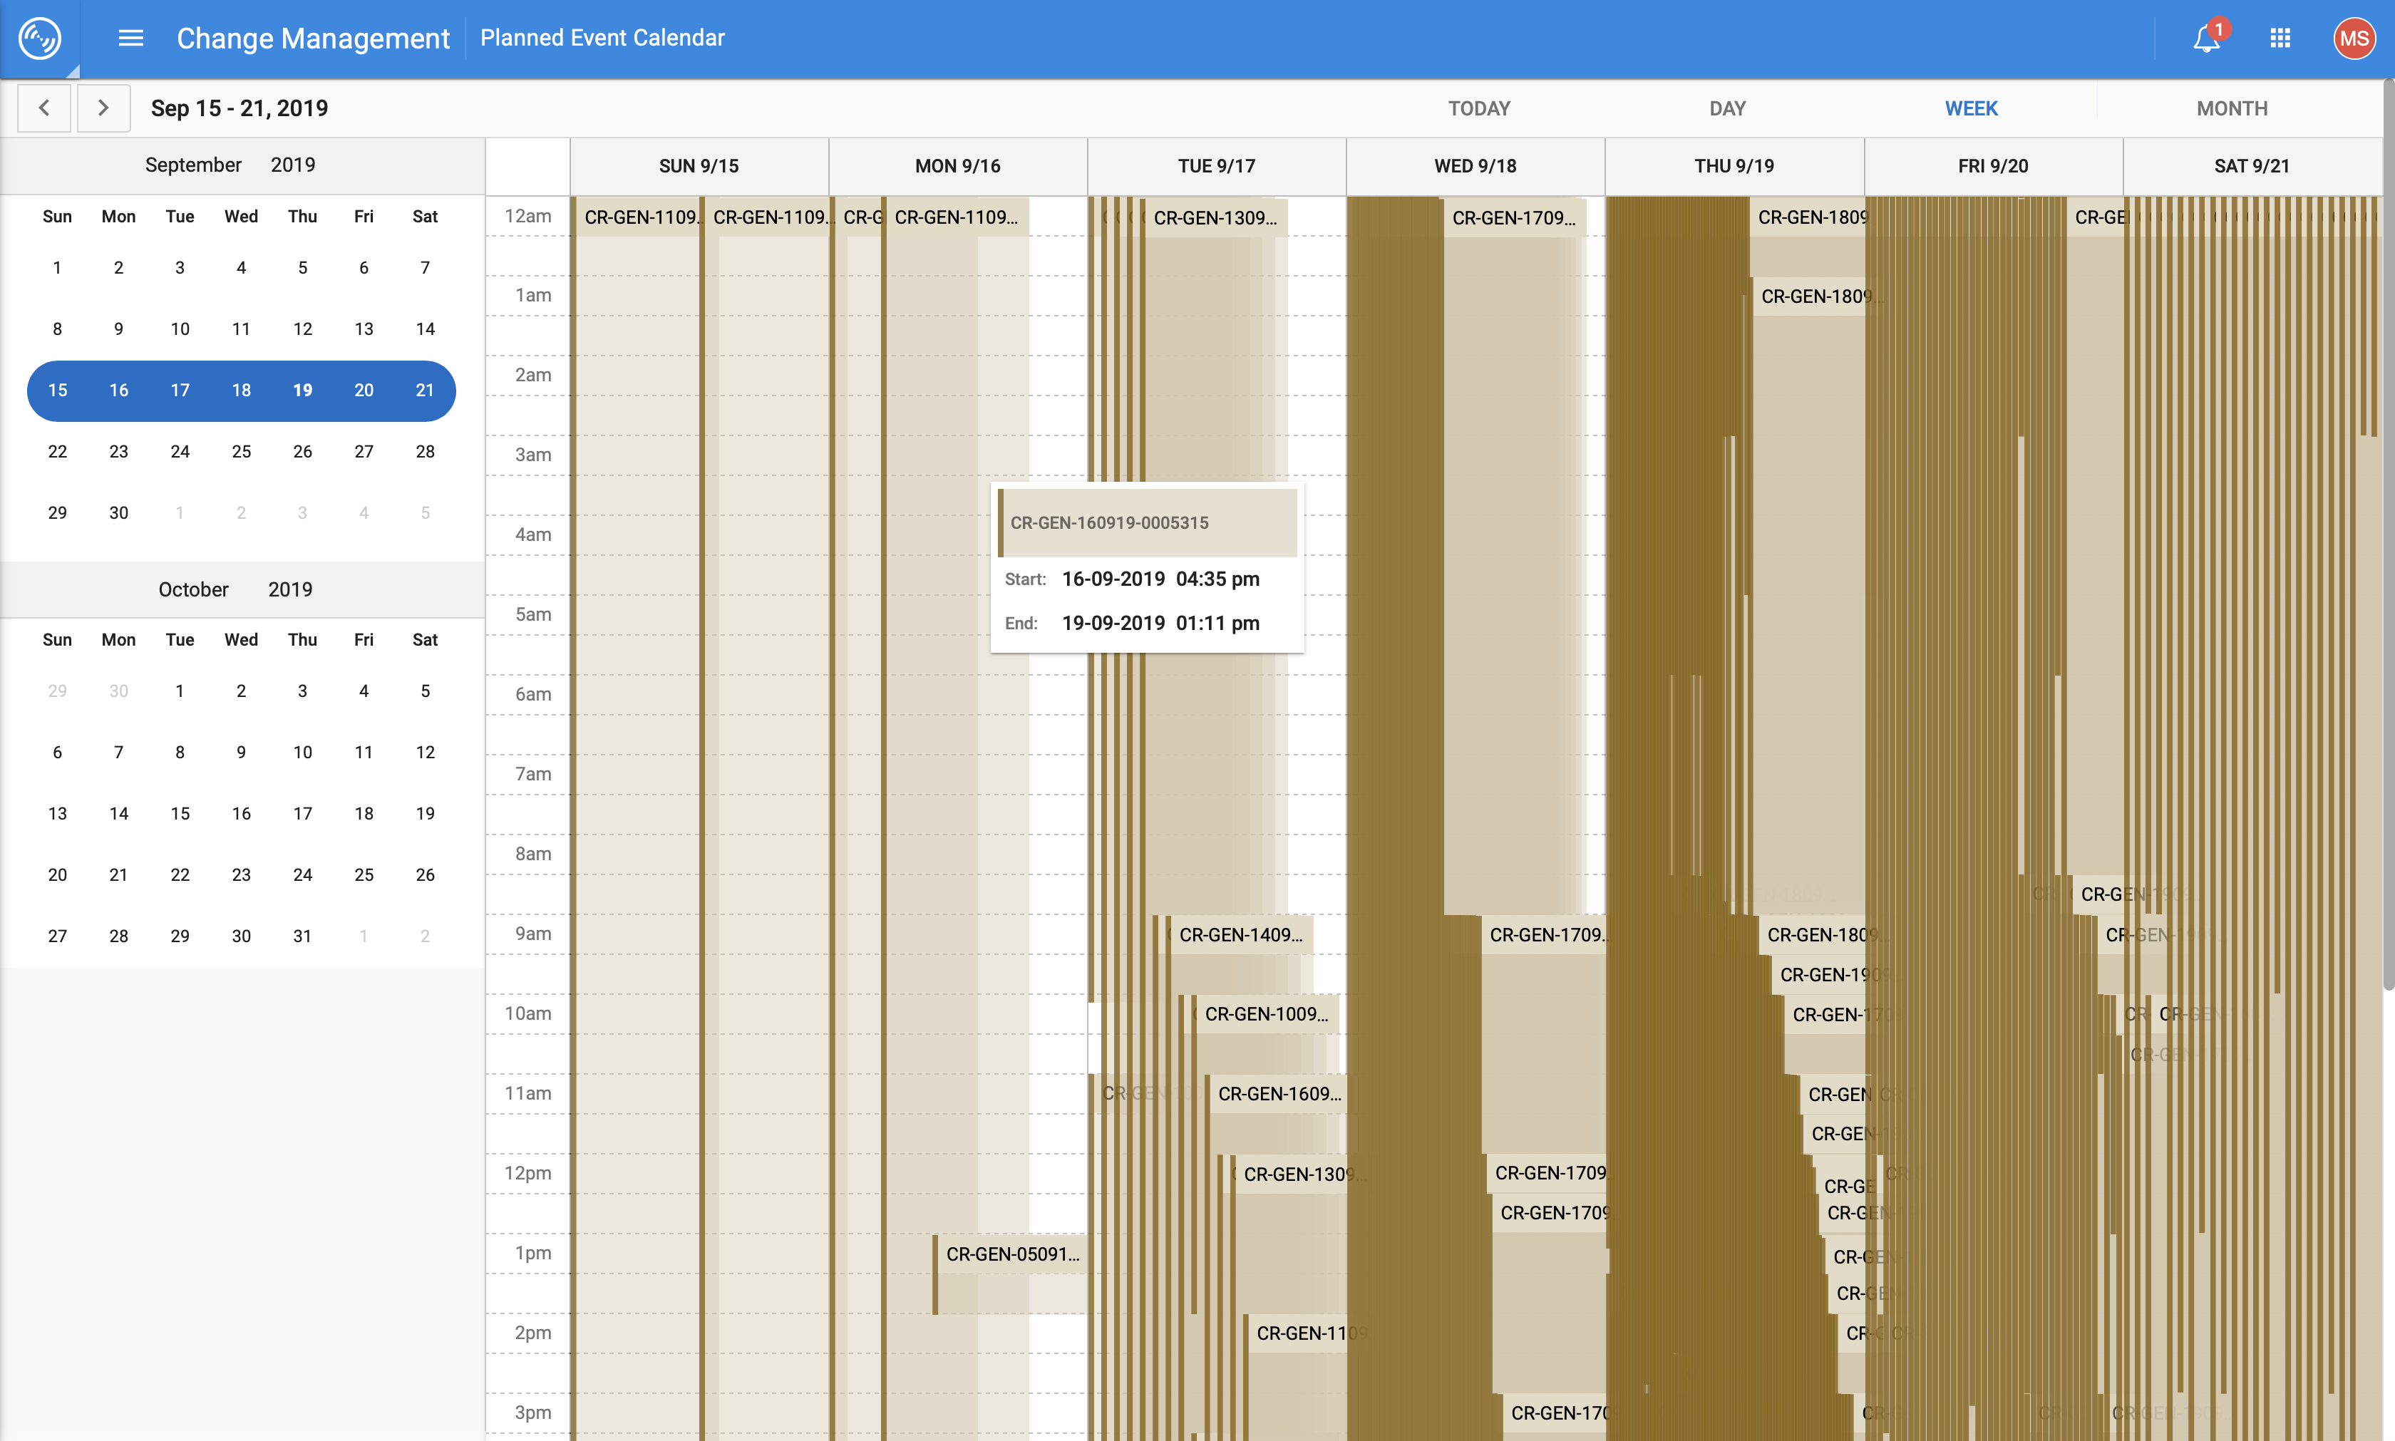
Task: Select September 15 in mini calendar
Action: coord(57,389)
